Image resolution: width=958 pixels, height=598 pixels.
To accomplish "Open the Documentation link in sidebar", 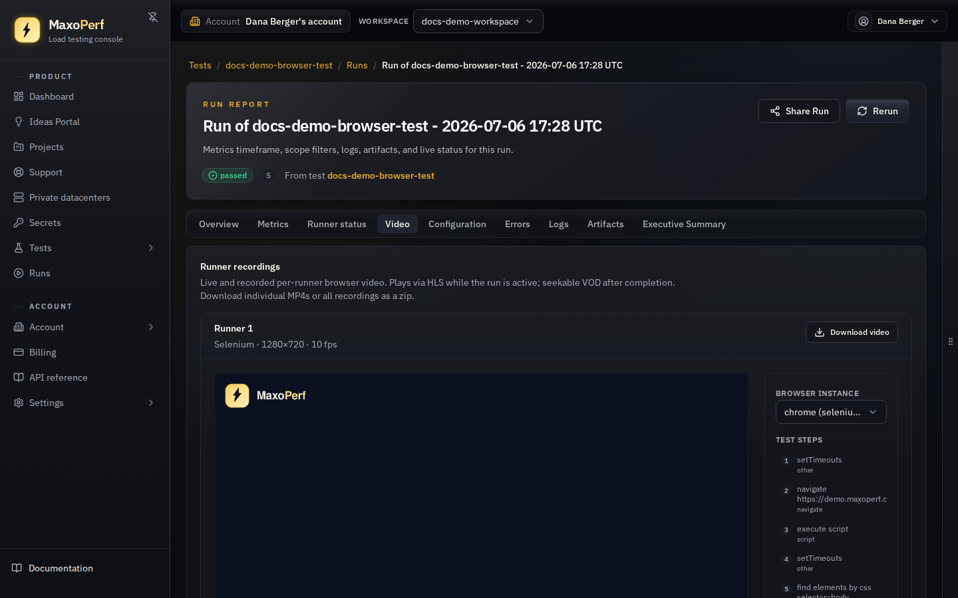I will click(x=85, y=568).
